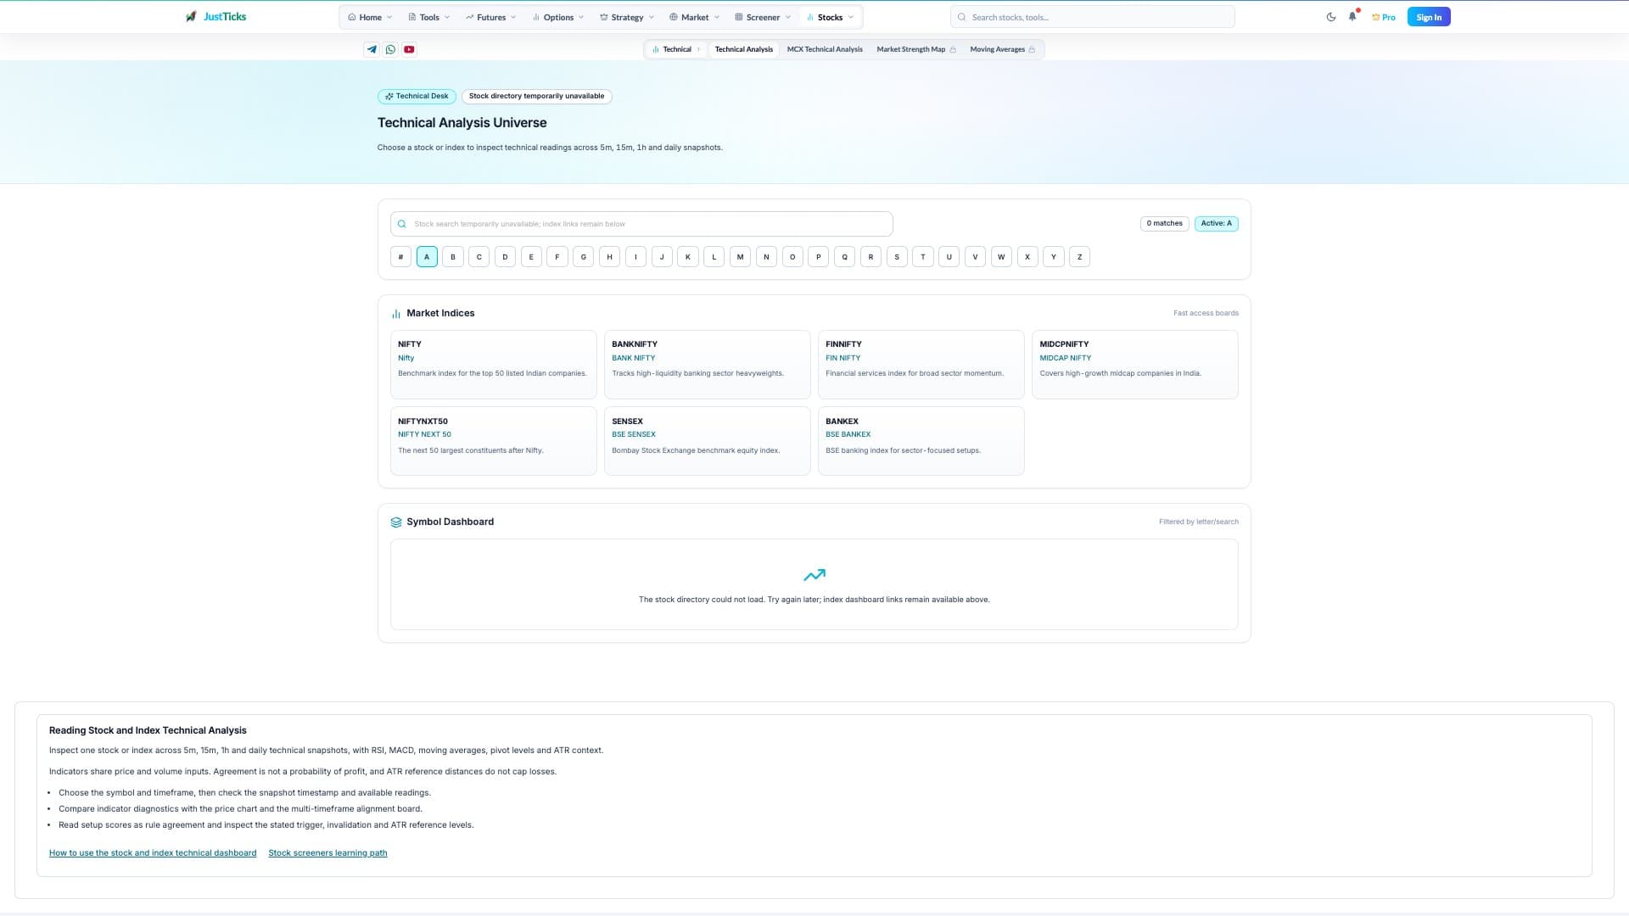Open the SENSEX index card

coord(708,441)
